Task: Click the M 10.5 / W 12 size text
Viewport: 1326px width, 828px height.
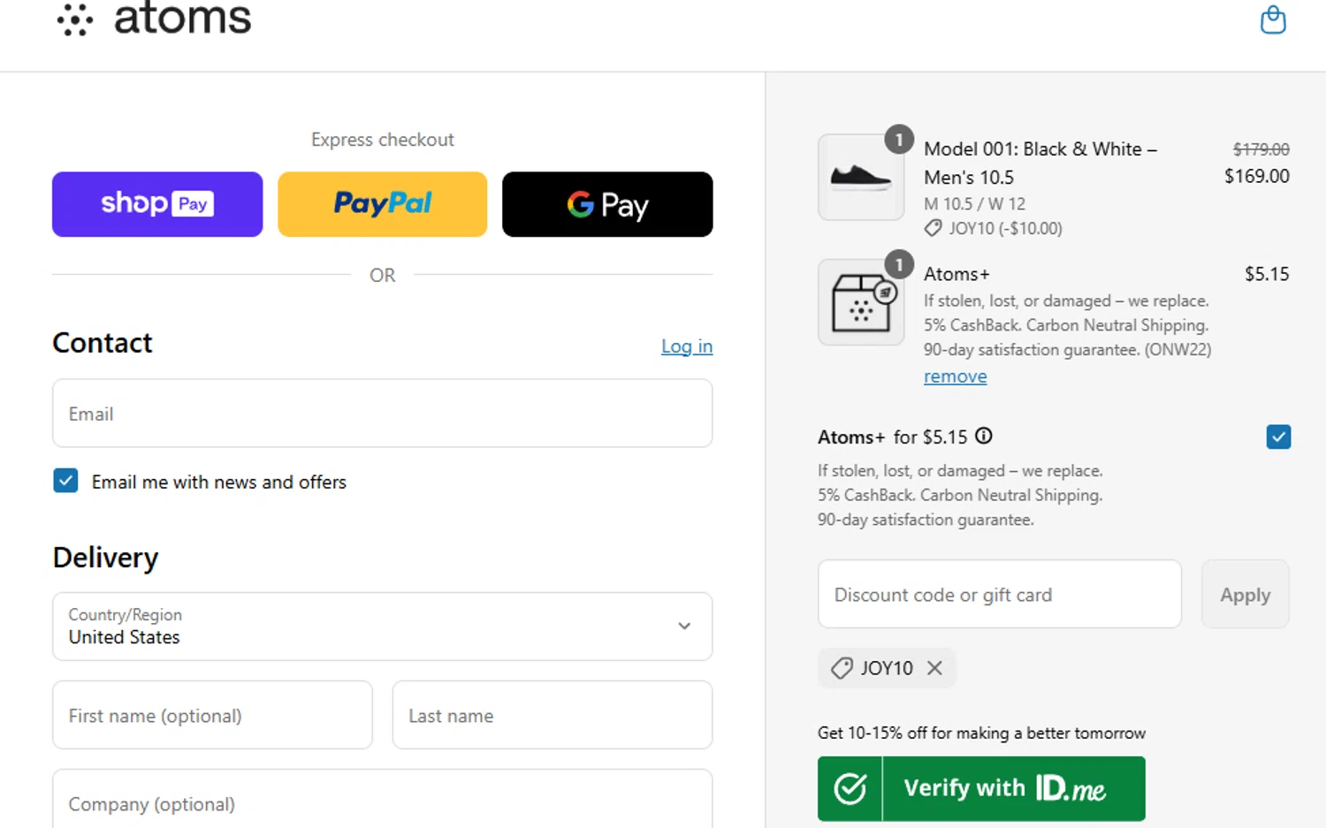Action: pyautogui.click(x=974, y=203)
